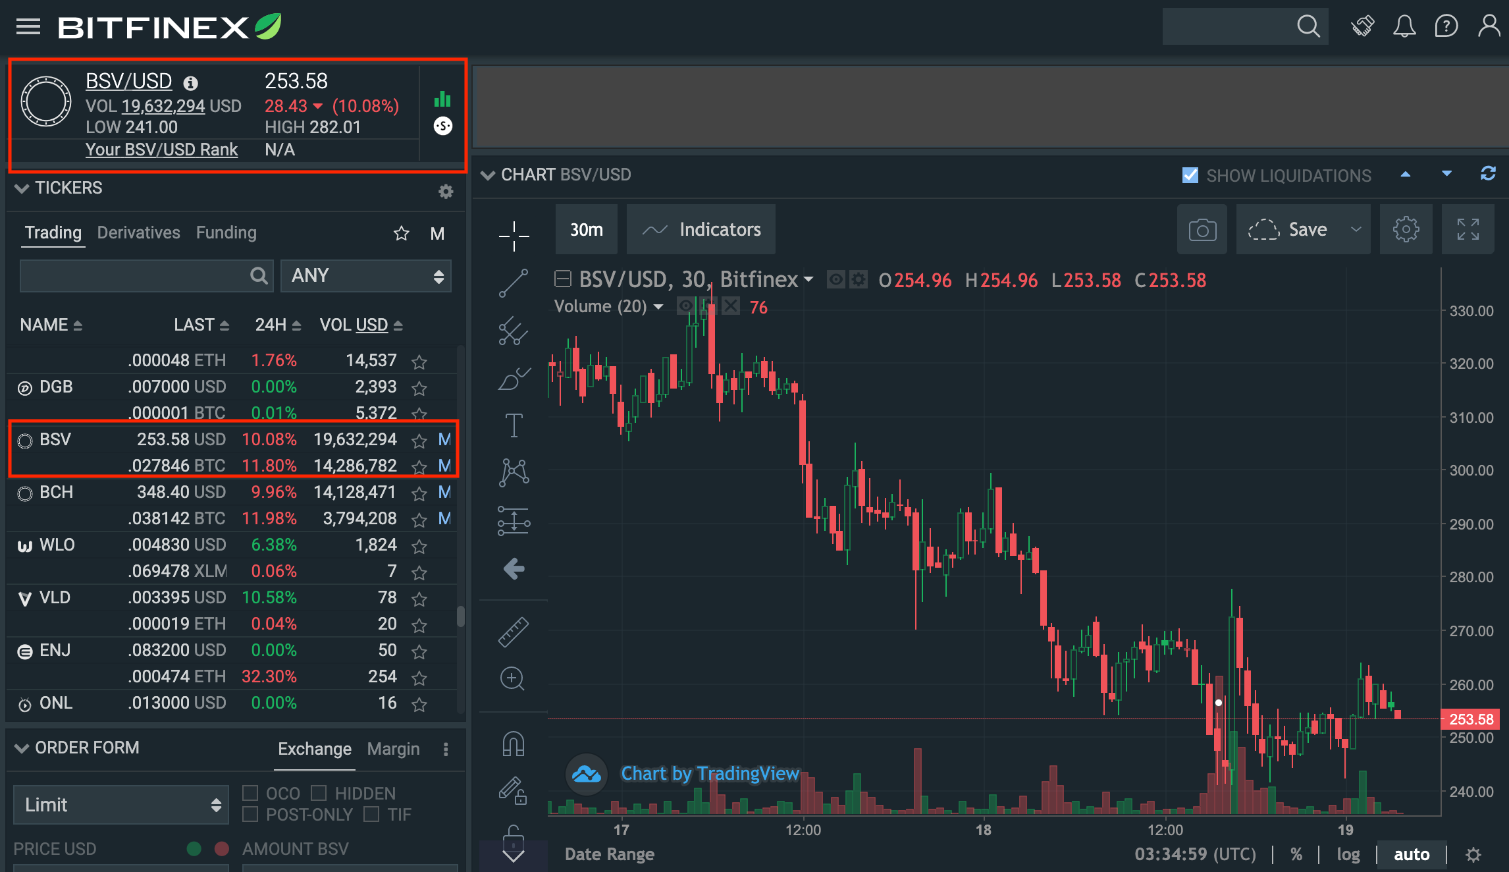
Task: Open the XABCD pattern tool
Action: [x=514, y=473]
